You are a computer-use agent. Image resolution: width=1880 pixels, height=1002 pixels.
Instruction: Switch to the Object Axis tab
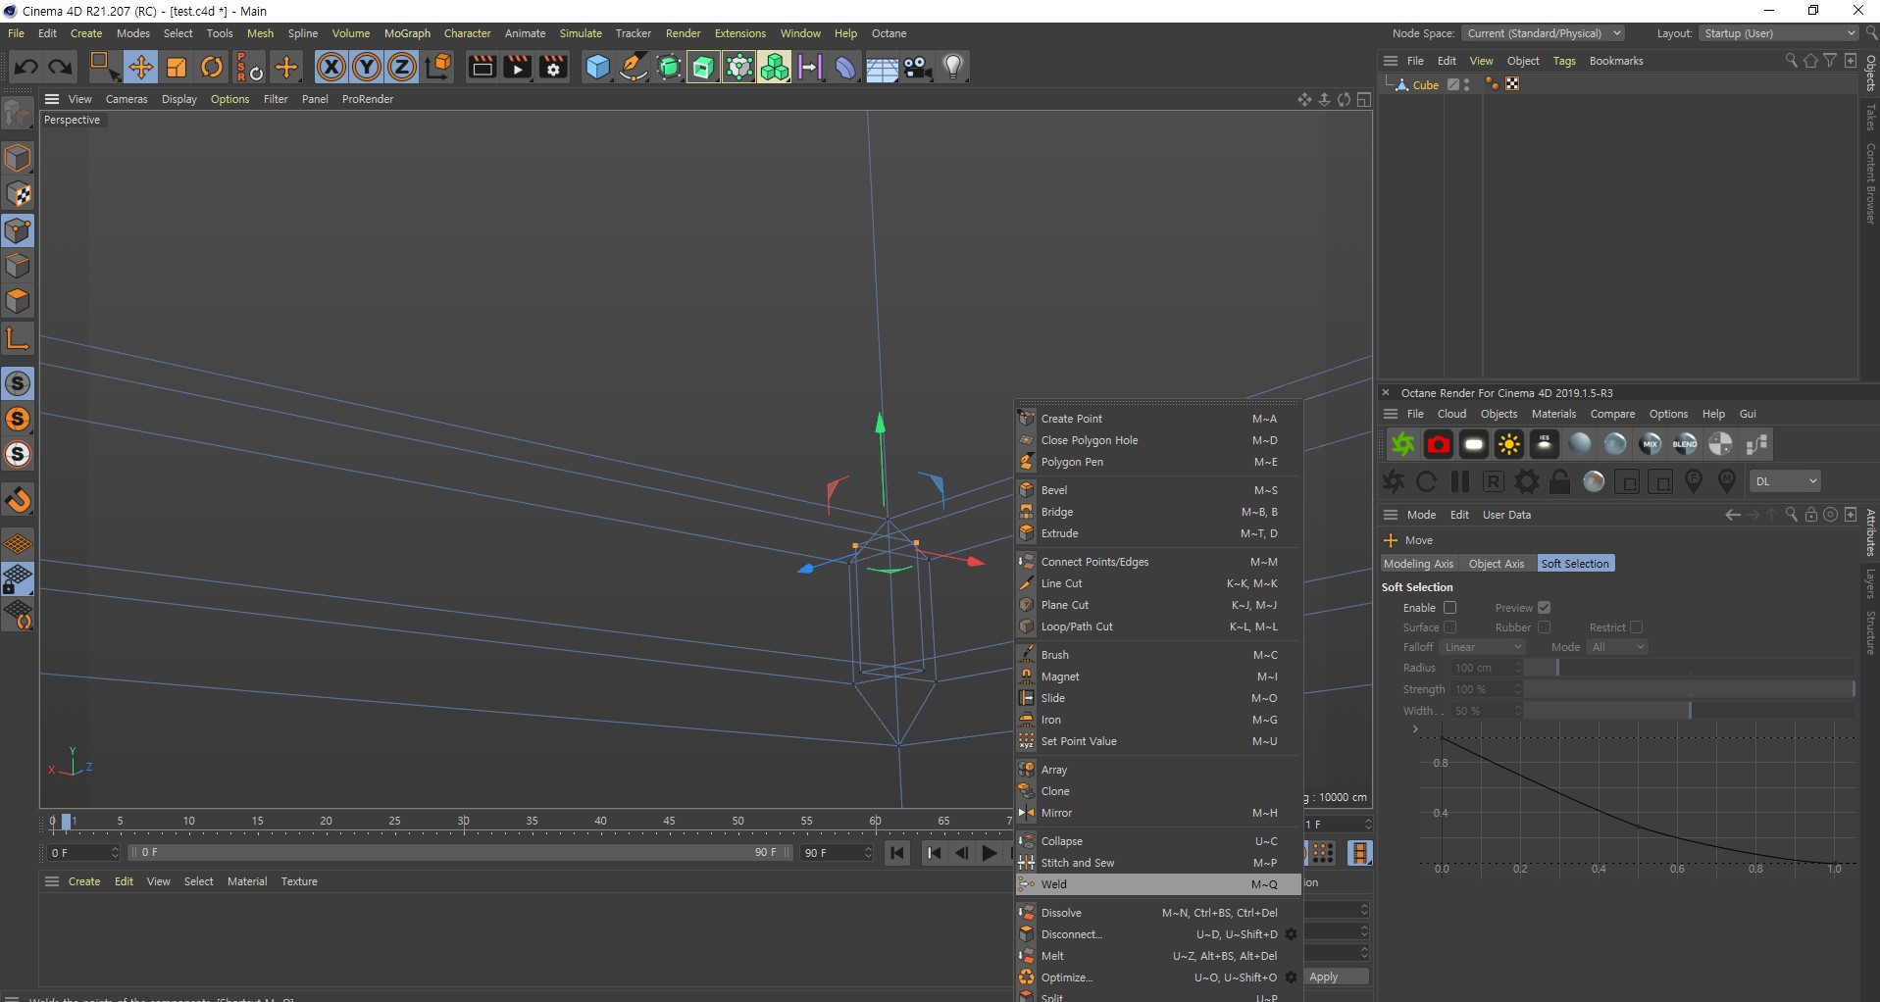tap(1496, 564)
